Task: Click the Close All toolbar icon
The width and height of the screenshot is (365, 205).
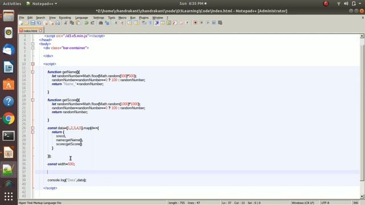Action: pyautogui.click(x=51, y=23)
